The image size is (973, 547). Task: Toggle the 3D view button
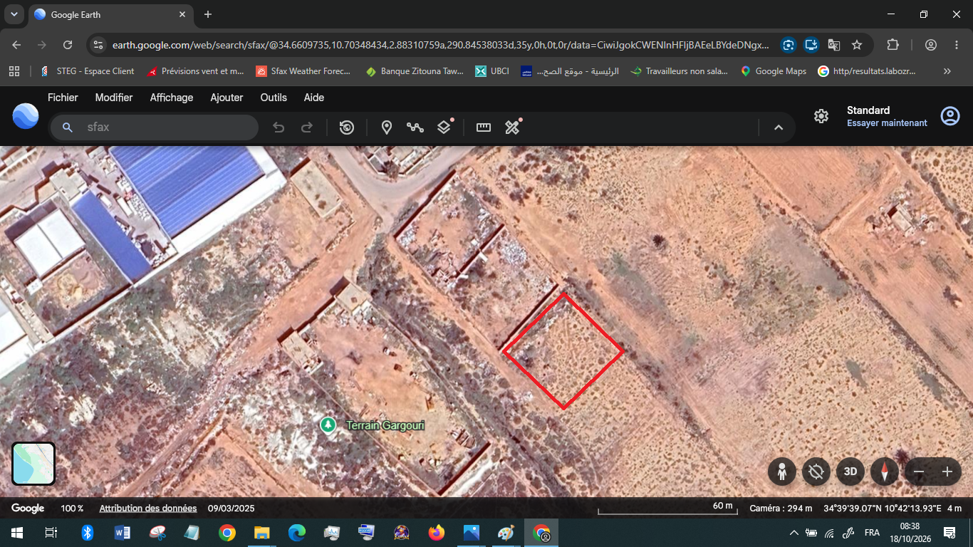[850, 472]
